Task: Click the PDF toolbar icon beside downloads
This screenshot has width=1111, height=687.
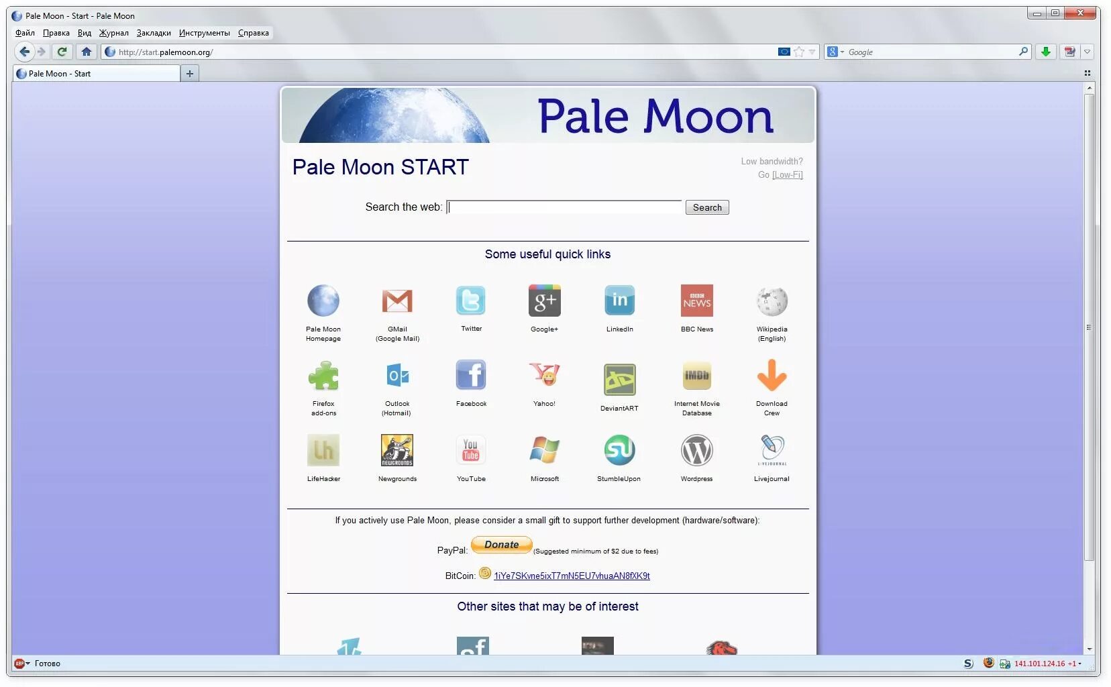Action: (x=1069, y=52)
